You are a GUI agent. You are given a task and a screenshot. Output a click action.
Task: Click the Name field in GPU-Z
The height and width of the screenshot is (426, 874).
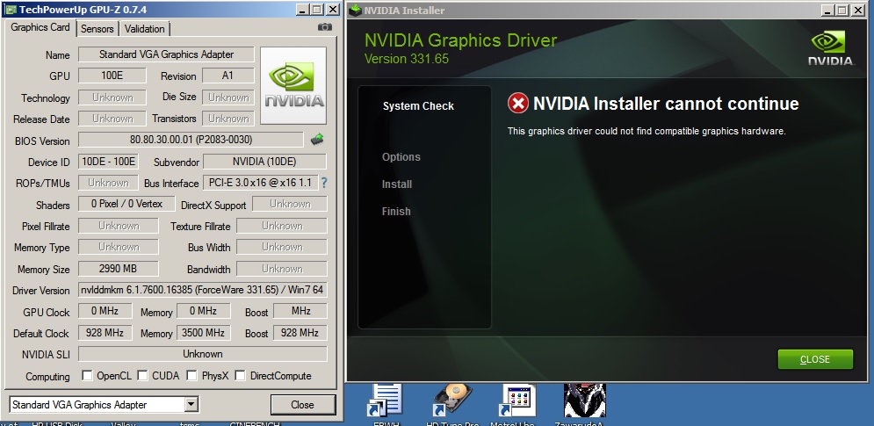coord(166,54)
